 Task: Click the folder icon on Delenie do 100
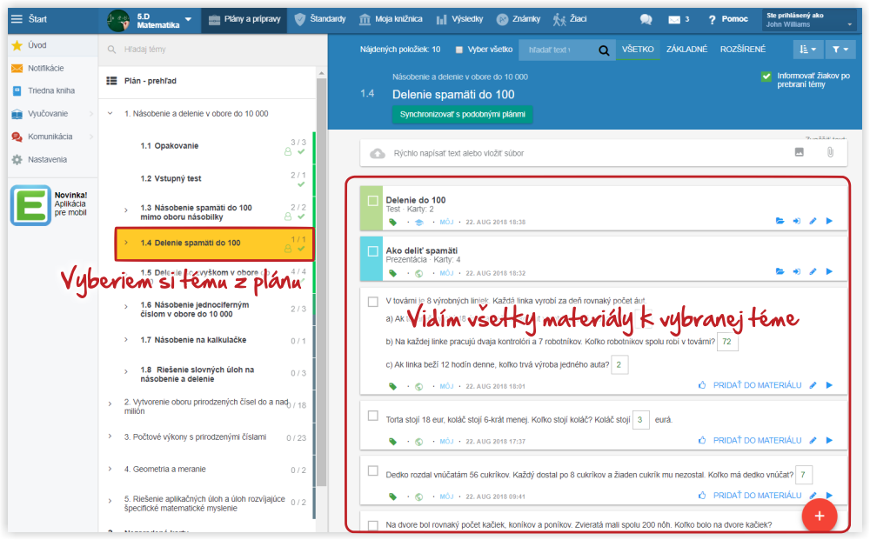coord(780,221)
